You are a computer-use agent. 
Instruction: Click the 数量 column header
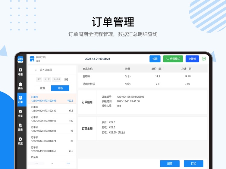pos(127,69)
